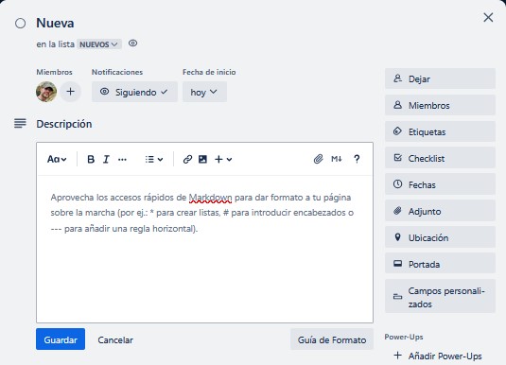This screenshot has height=365, width=506.
Task: Leave the card with the Dejar button
Action: pyautogui.click(x=440, y=78)
